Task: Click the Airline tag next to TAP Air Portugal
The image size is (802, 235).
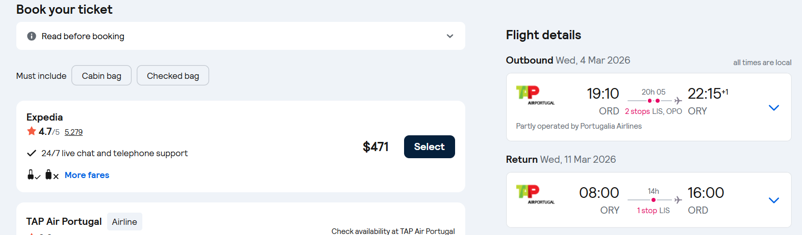Action: coord(124,222)
